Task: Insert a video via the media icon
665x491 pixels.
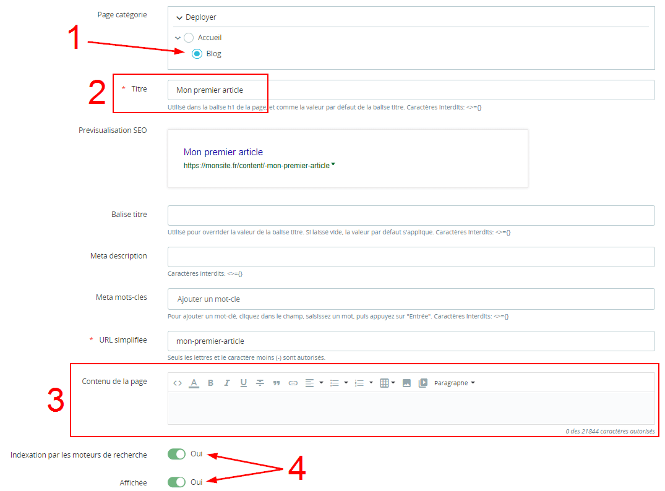Action: point(423,383)
